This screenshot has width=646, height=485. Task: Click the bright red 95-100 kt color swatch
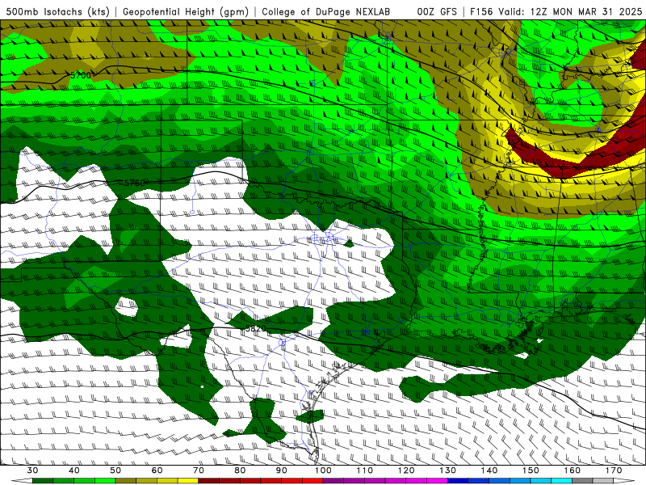[x=313, y=481]
